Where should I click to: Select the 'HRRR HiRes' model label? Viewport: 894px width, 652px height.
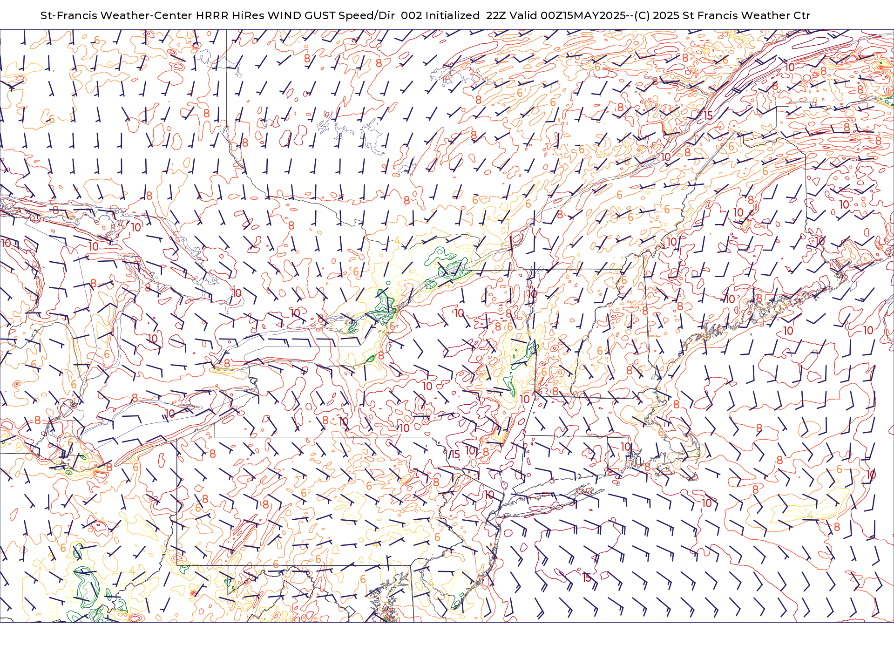click(x=230, y=15)
